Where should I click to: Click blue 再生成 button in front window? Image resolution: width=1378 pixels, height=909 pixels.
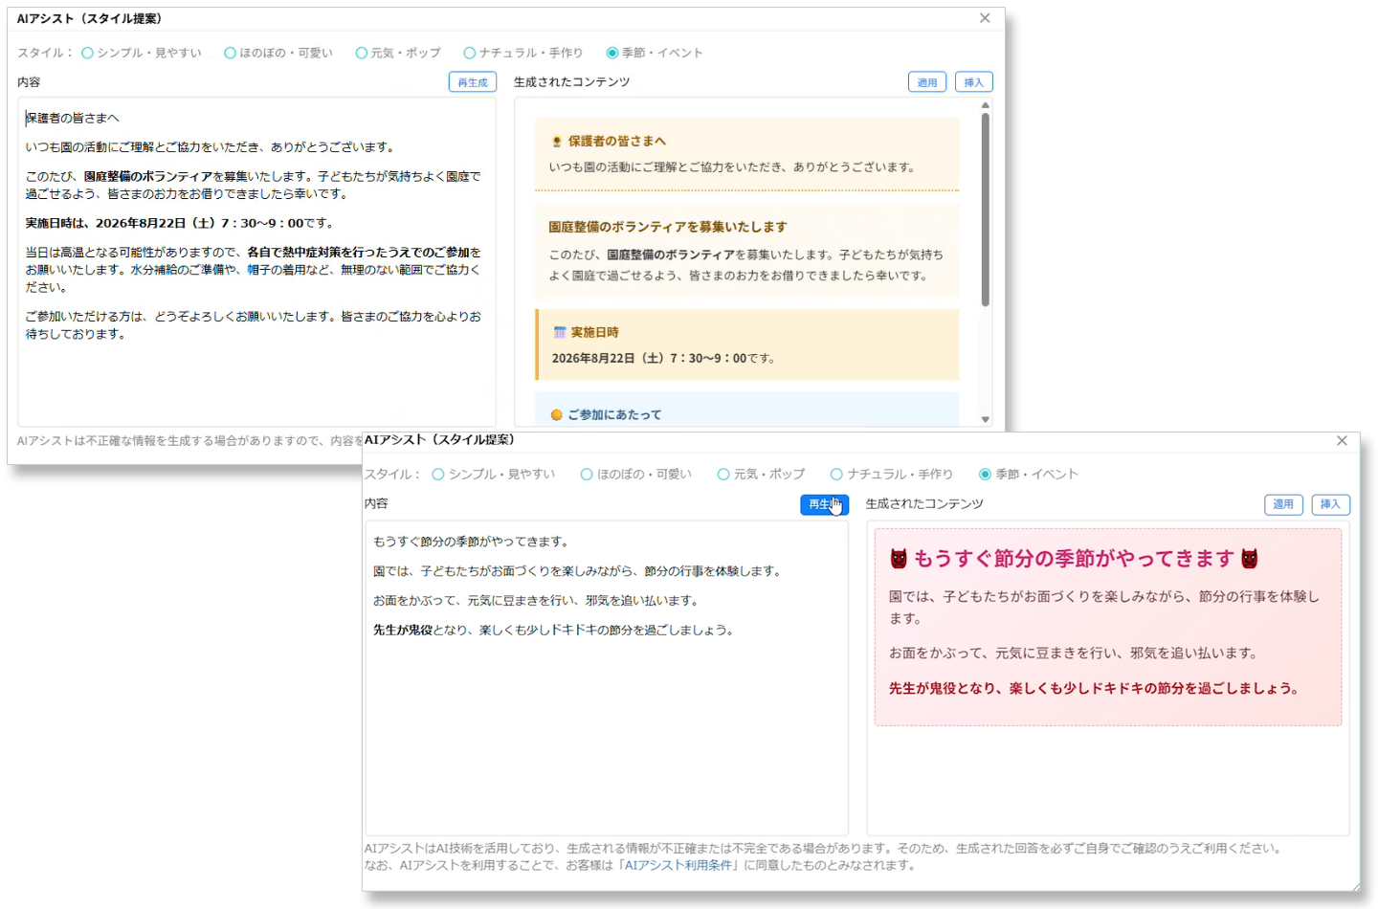point(824,504)
